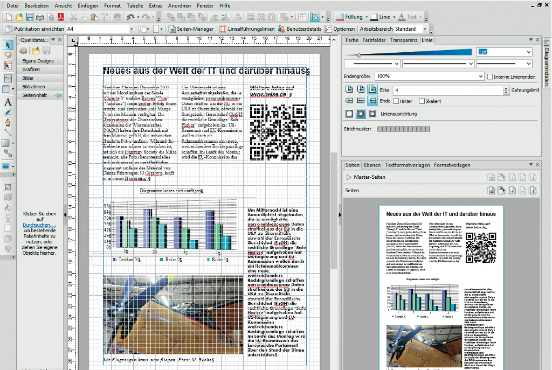Select the Pointer tool in the toolbox
Screen dimensions: 552x370
pos(8,44)
